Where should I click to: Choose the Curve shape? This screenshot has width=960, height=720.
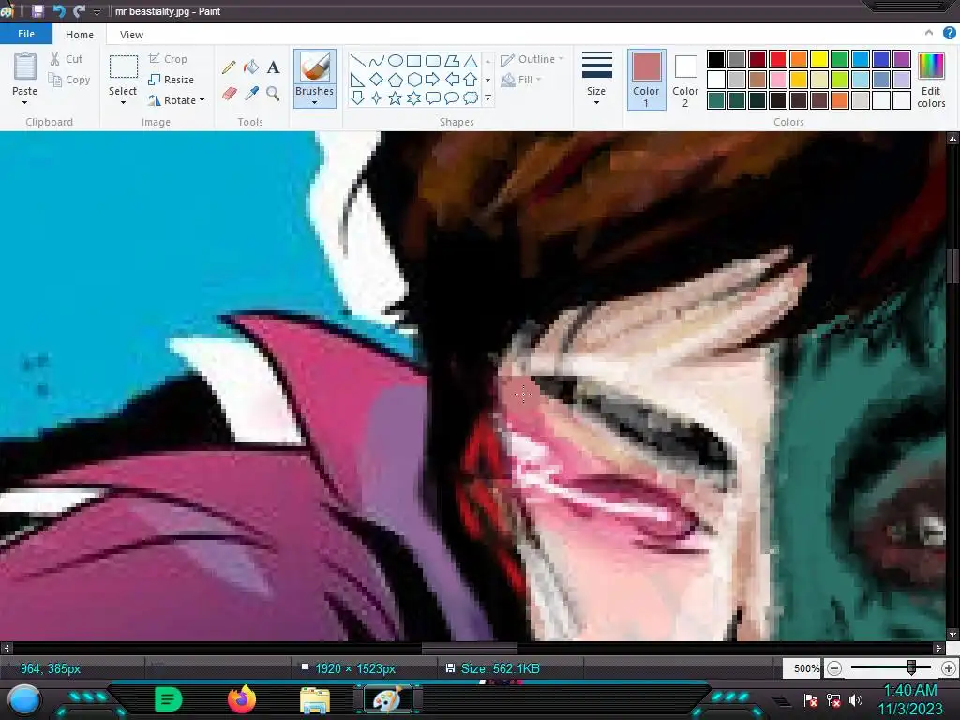pyautogui.click(x=377, y=61)
